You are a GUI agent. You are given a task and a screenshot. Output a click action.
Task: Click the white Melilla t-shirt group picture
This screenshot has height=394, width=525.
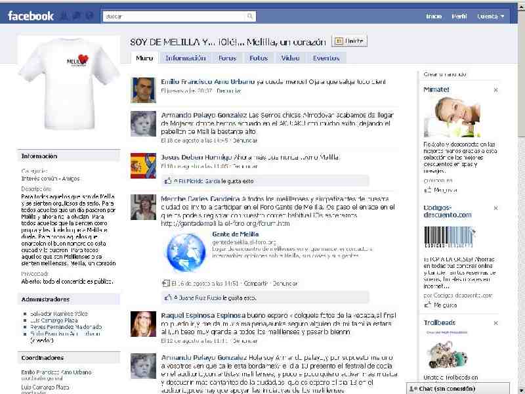[x=69, y=84]
